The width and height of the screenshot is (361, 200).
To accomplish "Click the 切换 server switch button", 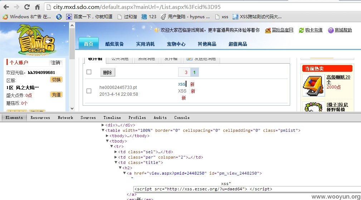I will pos(56,80).
